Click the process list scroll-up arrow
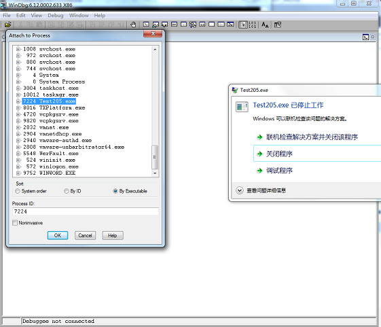 155,50
